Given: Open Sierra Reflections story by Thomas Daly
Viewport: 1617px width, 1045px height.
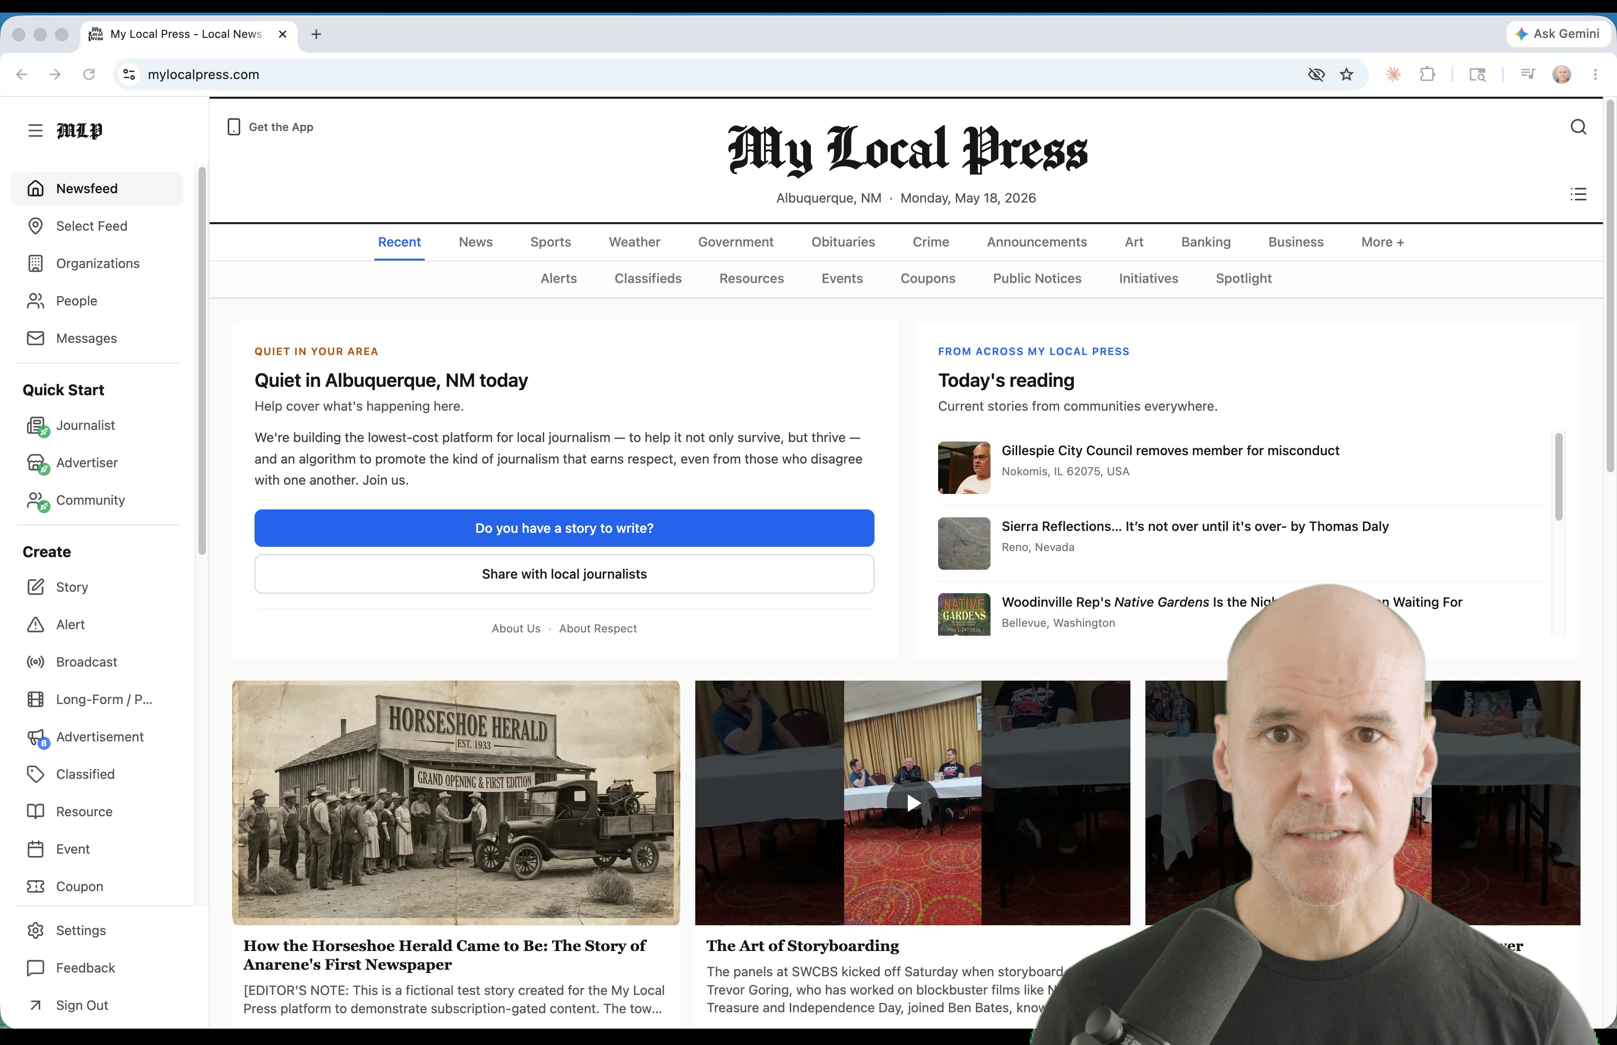Looking at the screenshot, I should tap(1195, 527).
